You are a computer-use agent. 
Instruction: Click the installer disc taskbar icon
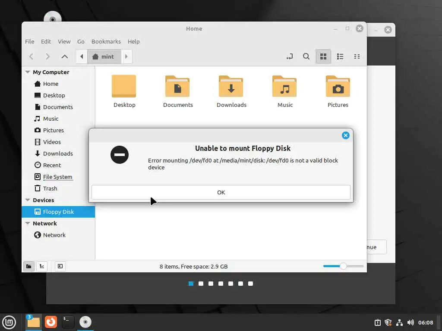coord(85,322)
